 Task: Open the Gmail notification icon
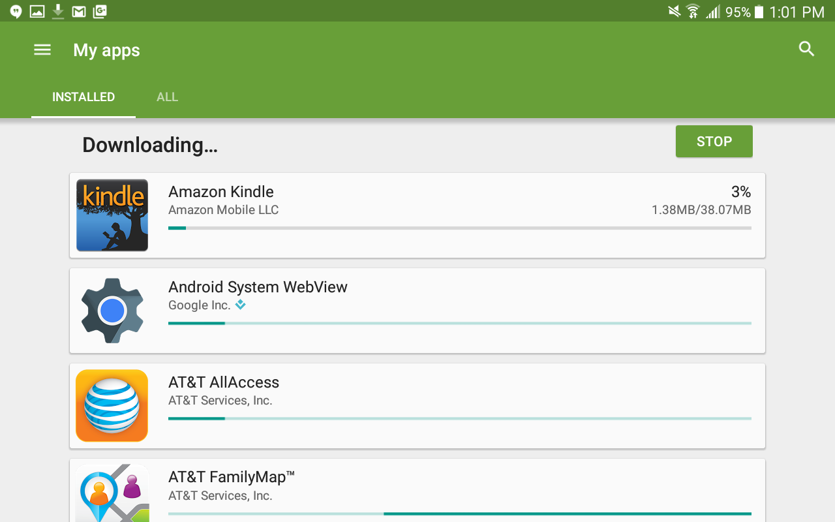[x=78, y=10]
